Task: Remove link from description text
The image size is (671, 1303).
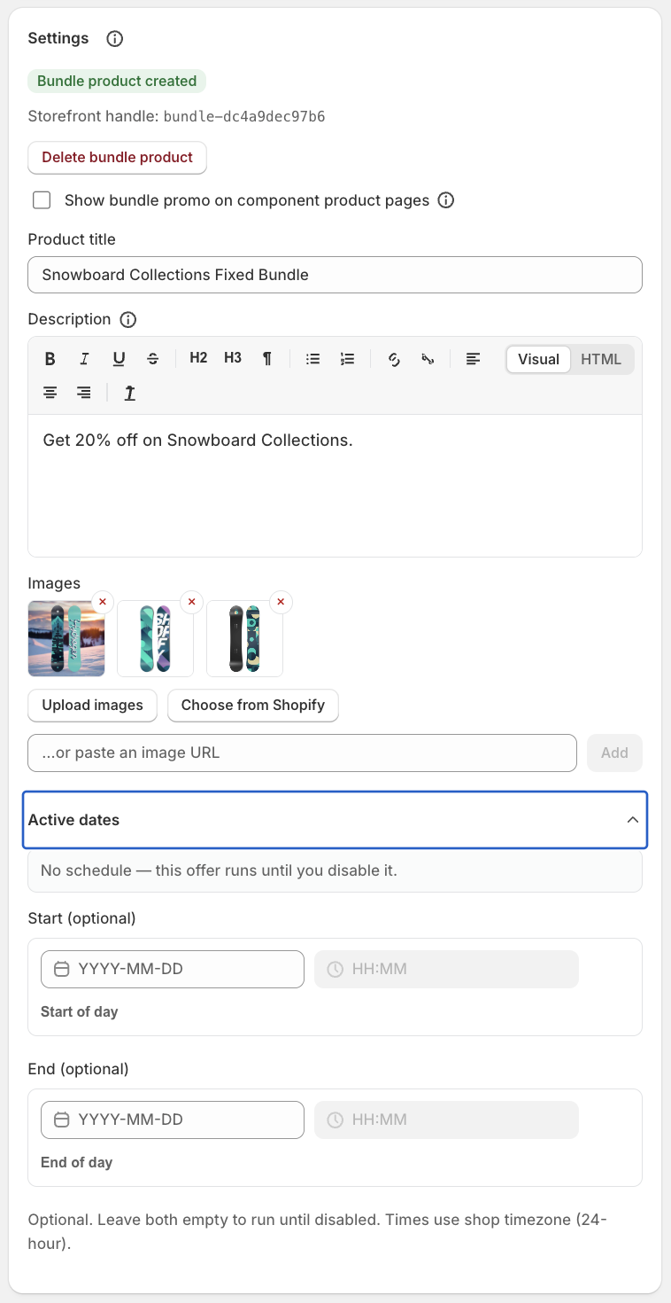Action: [x=428, y=359]
